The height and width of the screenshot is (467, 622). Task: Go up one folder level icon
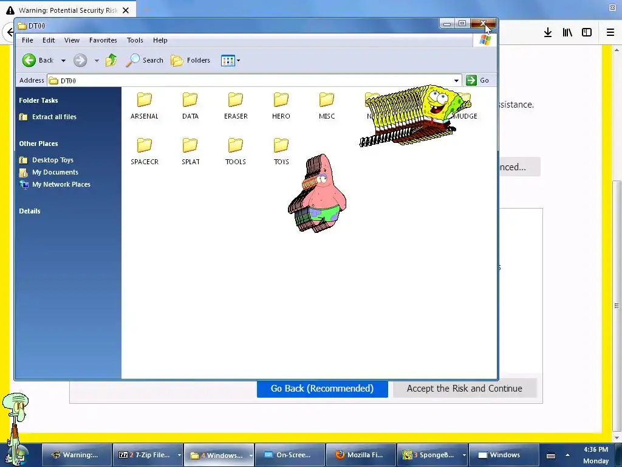pyautogui.click(x=111, y=60)
